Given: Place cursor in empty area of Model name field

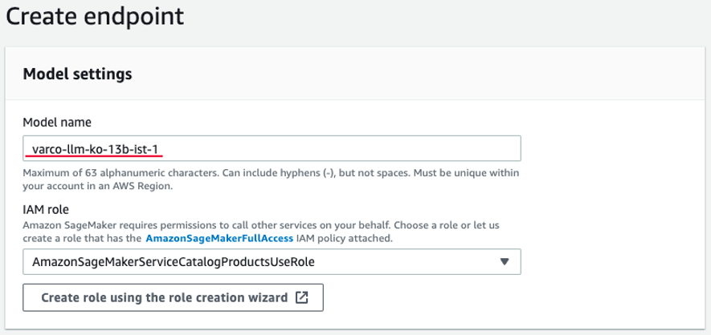Looking at the screenshot, I should pos(362,148).
